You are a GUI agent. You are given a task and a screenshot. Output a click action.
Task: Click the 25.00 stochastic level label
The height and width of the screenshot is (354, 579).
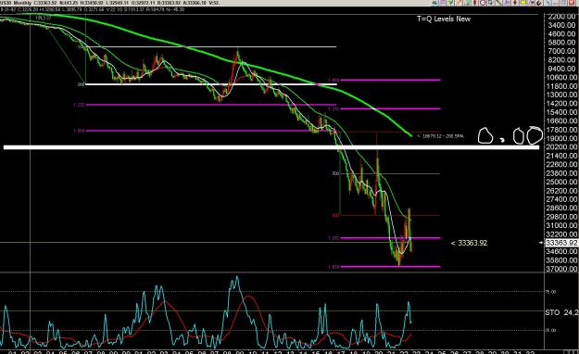[x=550, y=330]
